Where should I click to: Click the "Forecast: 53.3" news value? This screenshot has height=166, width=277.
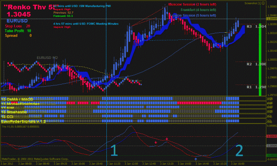pos(63,16)
